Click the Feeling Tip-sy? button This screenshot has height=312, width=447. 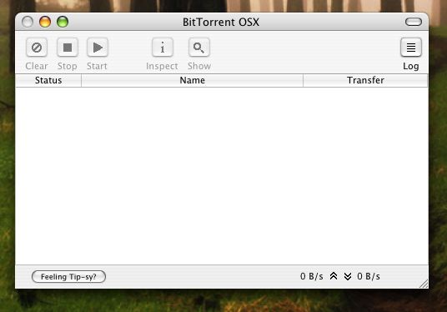(x=68, y=277)
